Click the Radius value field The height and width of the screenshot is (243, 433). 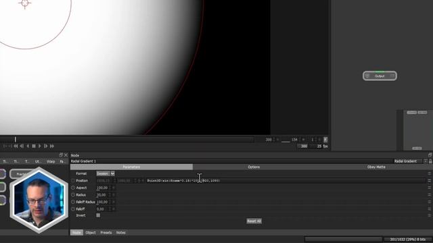[102, 195]
